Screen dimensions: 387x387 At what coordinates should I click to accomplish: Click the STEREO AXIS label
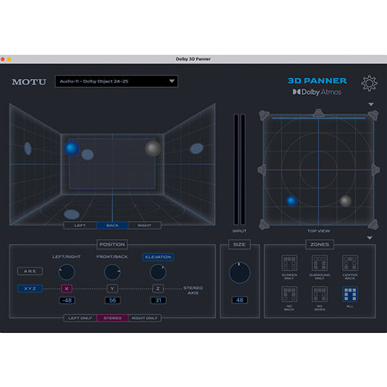(x=193, y=291)
